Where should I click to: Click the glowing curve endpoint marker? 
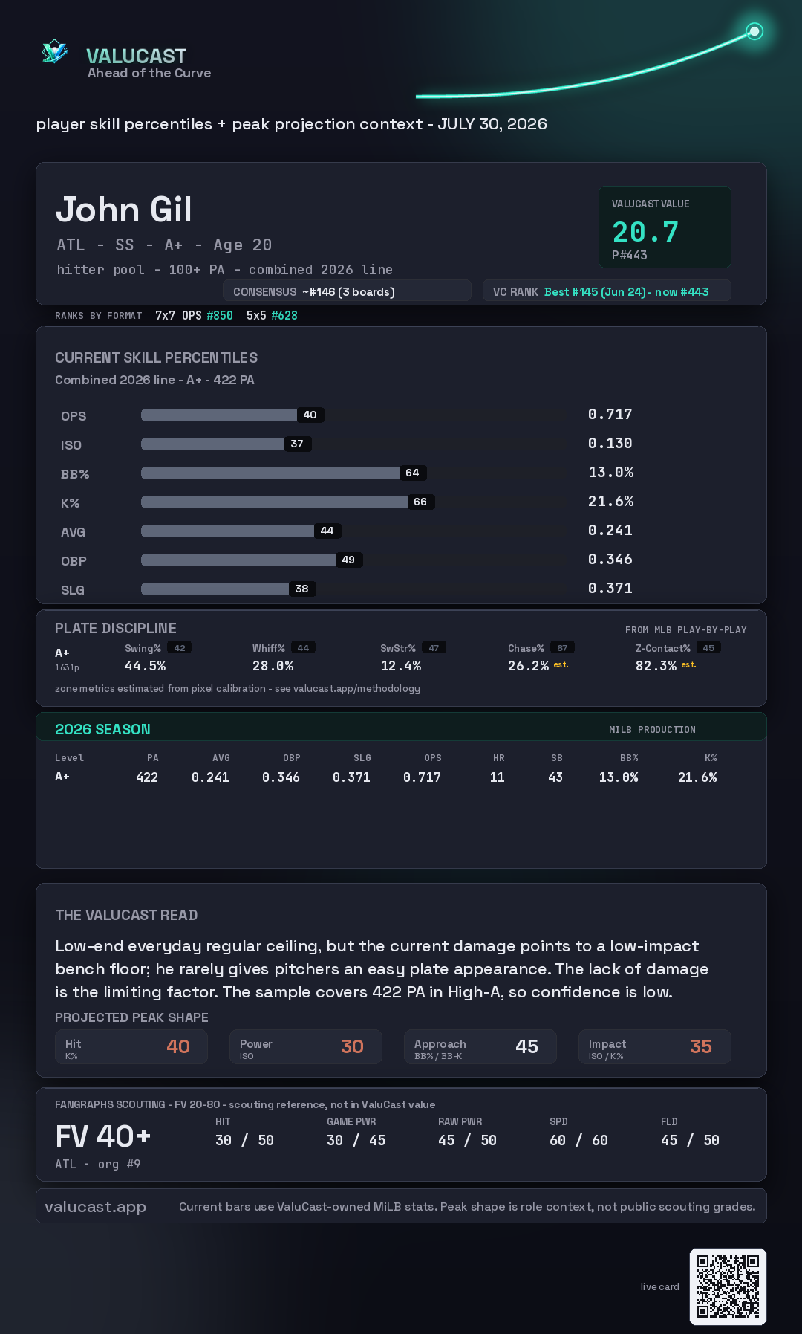[754, 31]
